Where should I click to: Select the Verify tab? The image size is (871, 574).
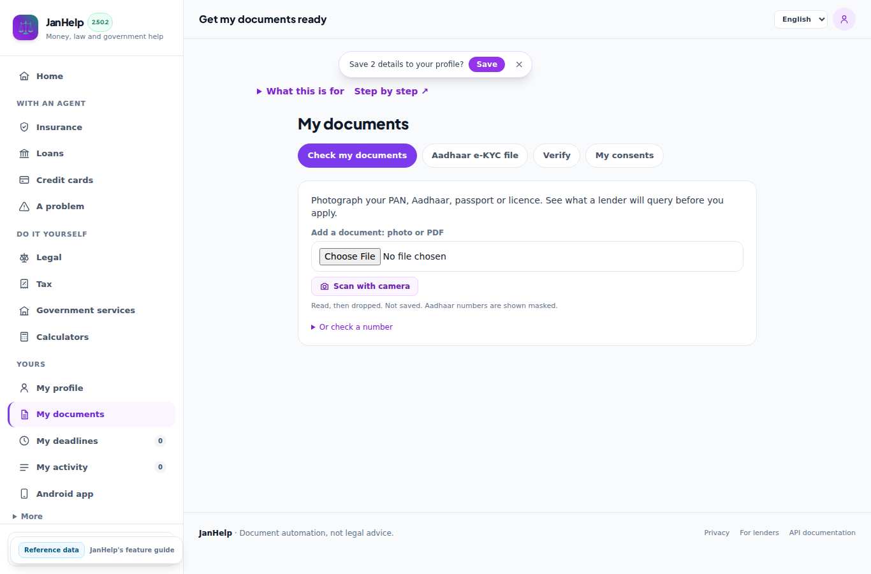pos(557,156)
